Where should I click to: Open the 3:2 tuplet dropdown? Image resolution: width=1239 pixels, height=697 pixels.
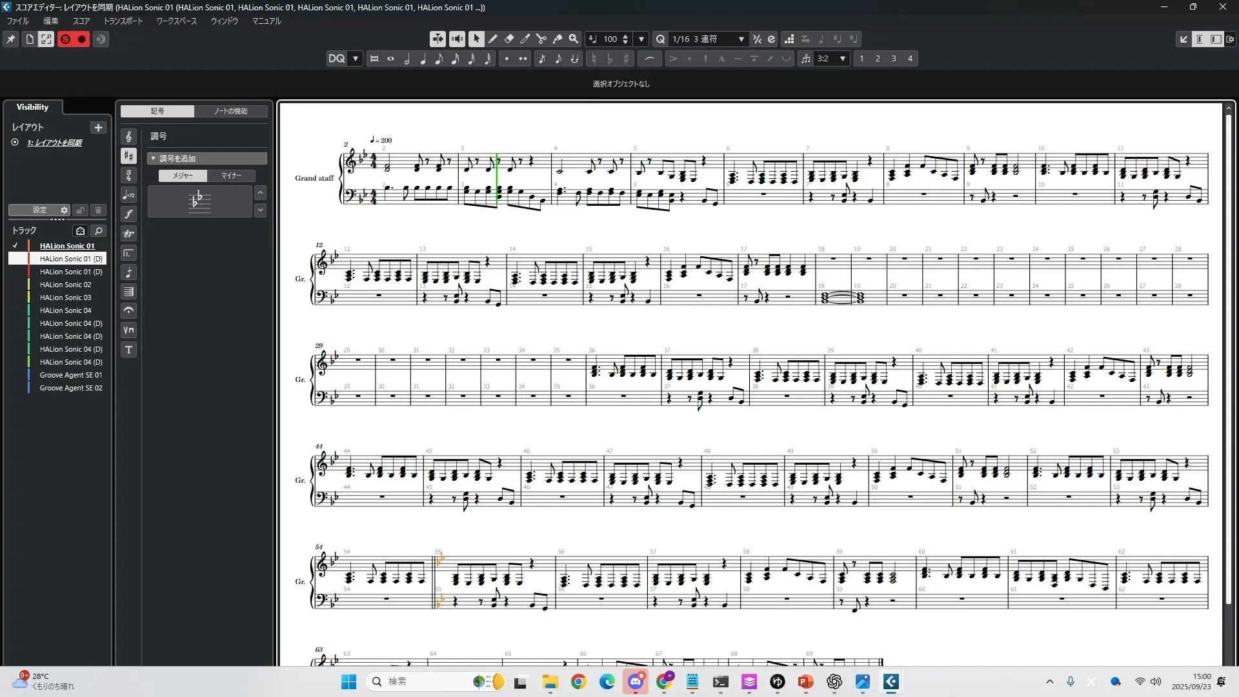tap(842, 59)
